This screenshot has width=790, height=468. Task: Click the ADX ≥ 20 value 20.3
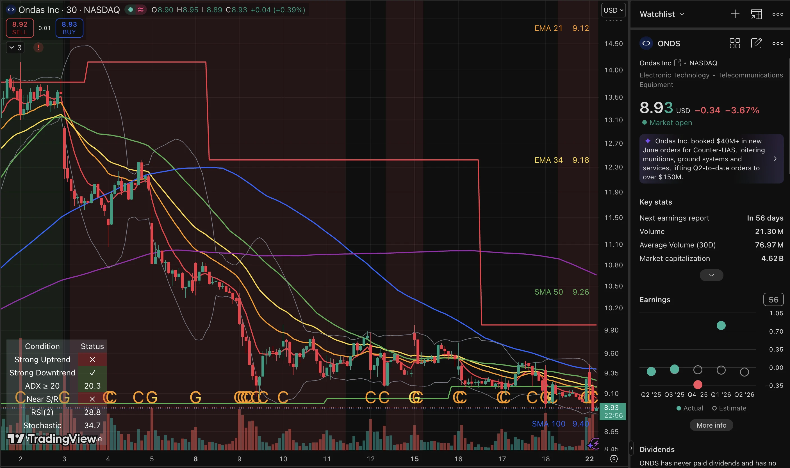(x=92, y=386)
